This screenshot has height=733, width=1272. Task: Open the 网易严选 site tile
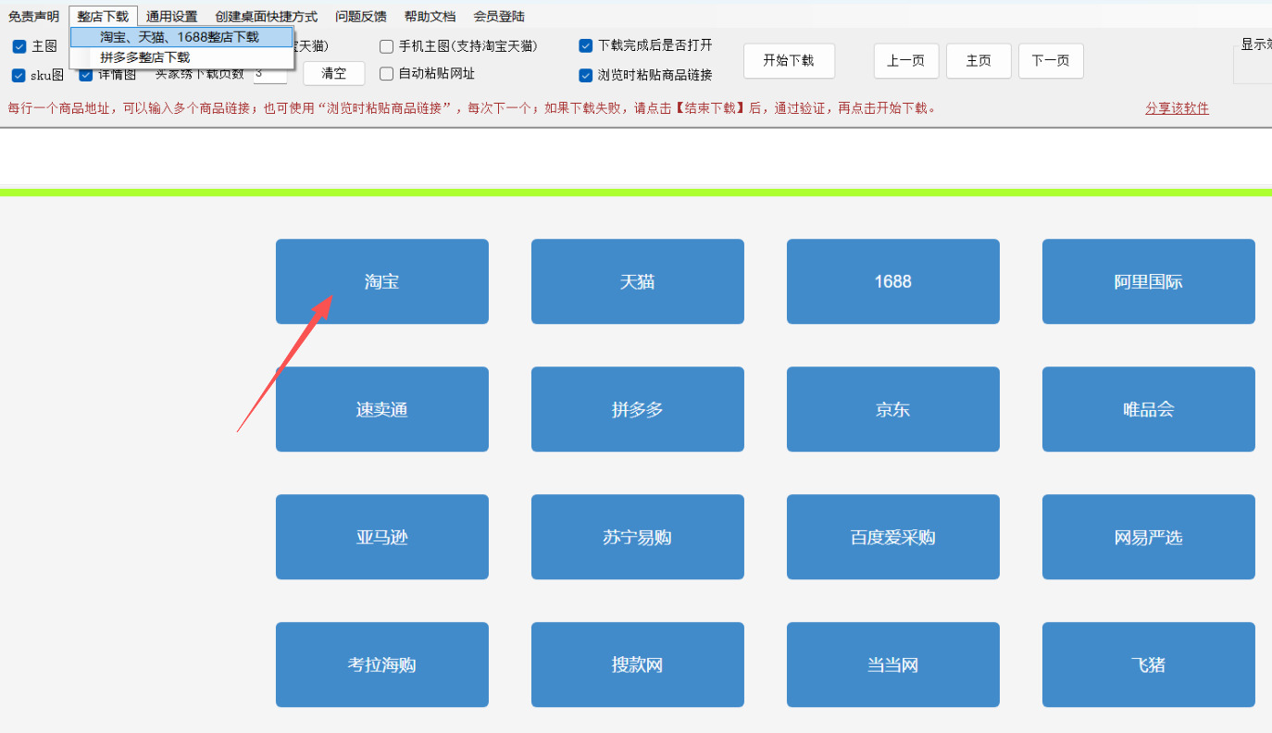point(1149,537)
